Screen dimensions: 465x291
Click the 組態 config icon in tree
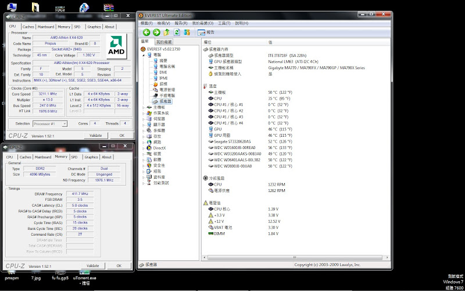coord(149,171)
